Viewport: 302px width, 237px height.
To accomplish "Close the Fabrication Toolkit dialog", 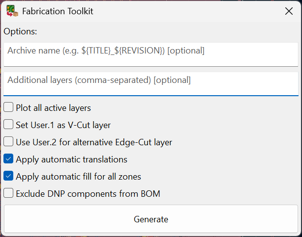I will coord(289,11).
